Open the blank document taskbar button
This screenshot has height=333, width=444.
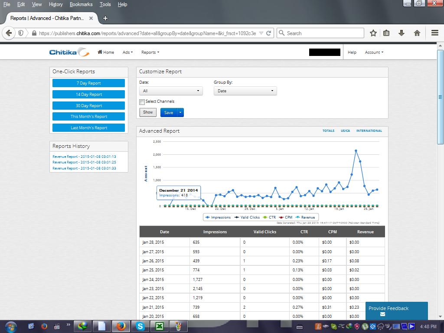coord(102,326)
